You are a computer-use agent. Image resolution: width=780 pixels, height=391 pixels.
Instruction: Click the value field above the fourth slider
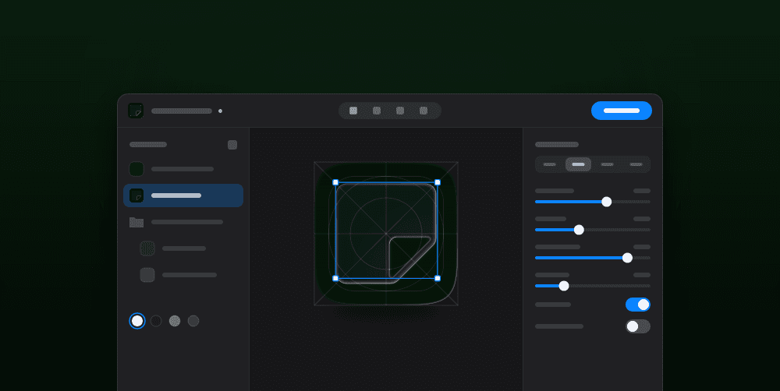[x=642, y=275]
